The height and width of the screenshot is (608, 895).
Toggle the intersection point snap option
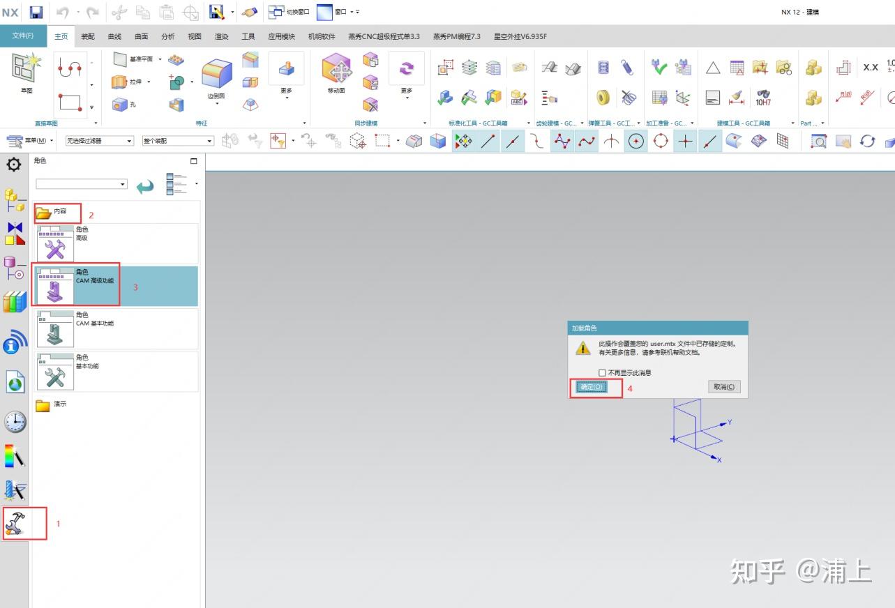point(611,142)
